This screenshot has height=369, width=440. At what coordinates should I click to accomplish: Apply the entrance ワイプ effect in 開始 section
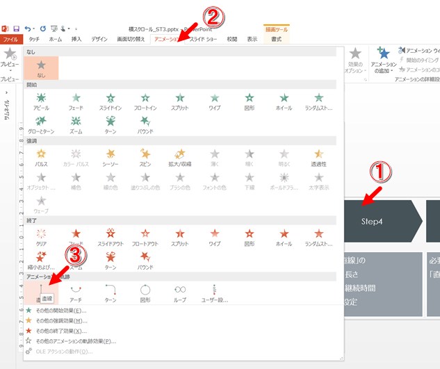point(215,102)
